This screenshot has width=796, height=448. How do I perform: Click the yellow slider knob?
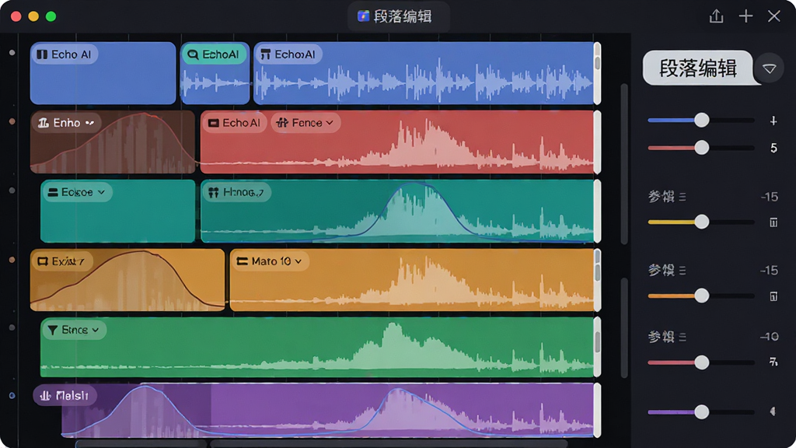pyautogui.click(x=702, y=222)
